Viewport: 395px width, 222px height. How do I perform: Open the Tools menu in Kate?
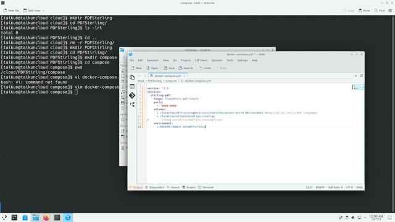pos(230,60)
